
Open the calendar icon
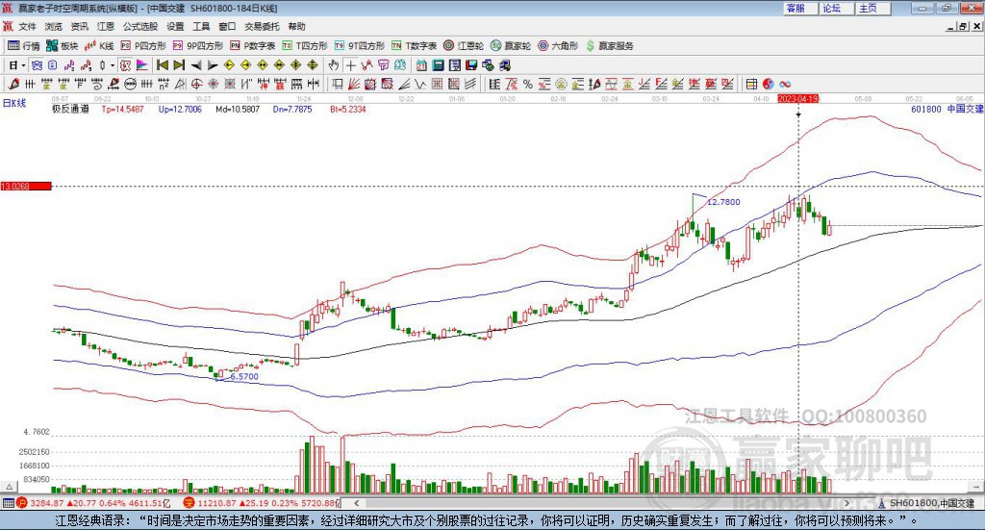click(421, 65)
